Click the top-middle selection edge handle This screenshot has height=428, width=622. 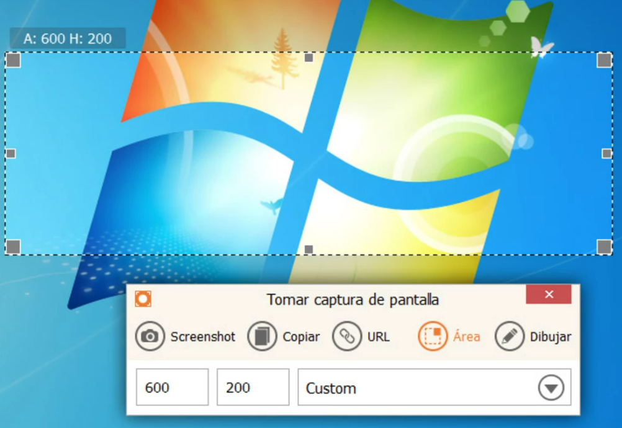[309, 58]
